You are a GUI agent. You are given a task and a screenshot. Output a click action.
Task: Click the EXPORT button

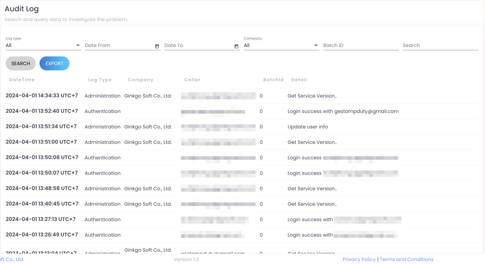pos(54,63)
